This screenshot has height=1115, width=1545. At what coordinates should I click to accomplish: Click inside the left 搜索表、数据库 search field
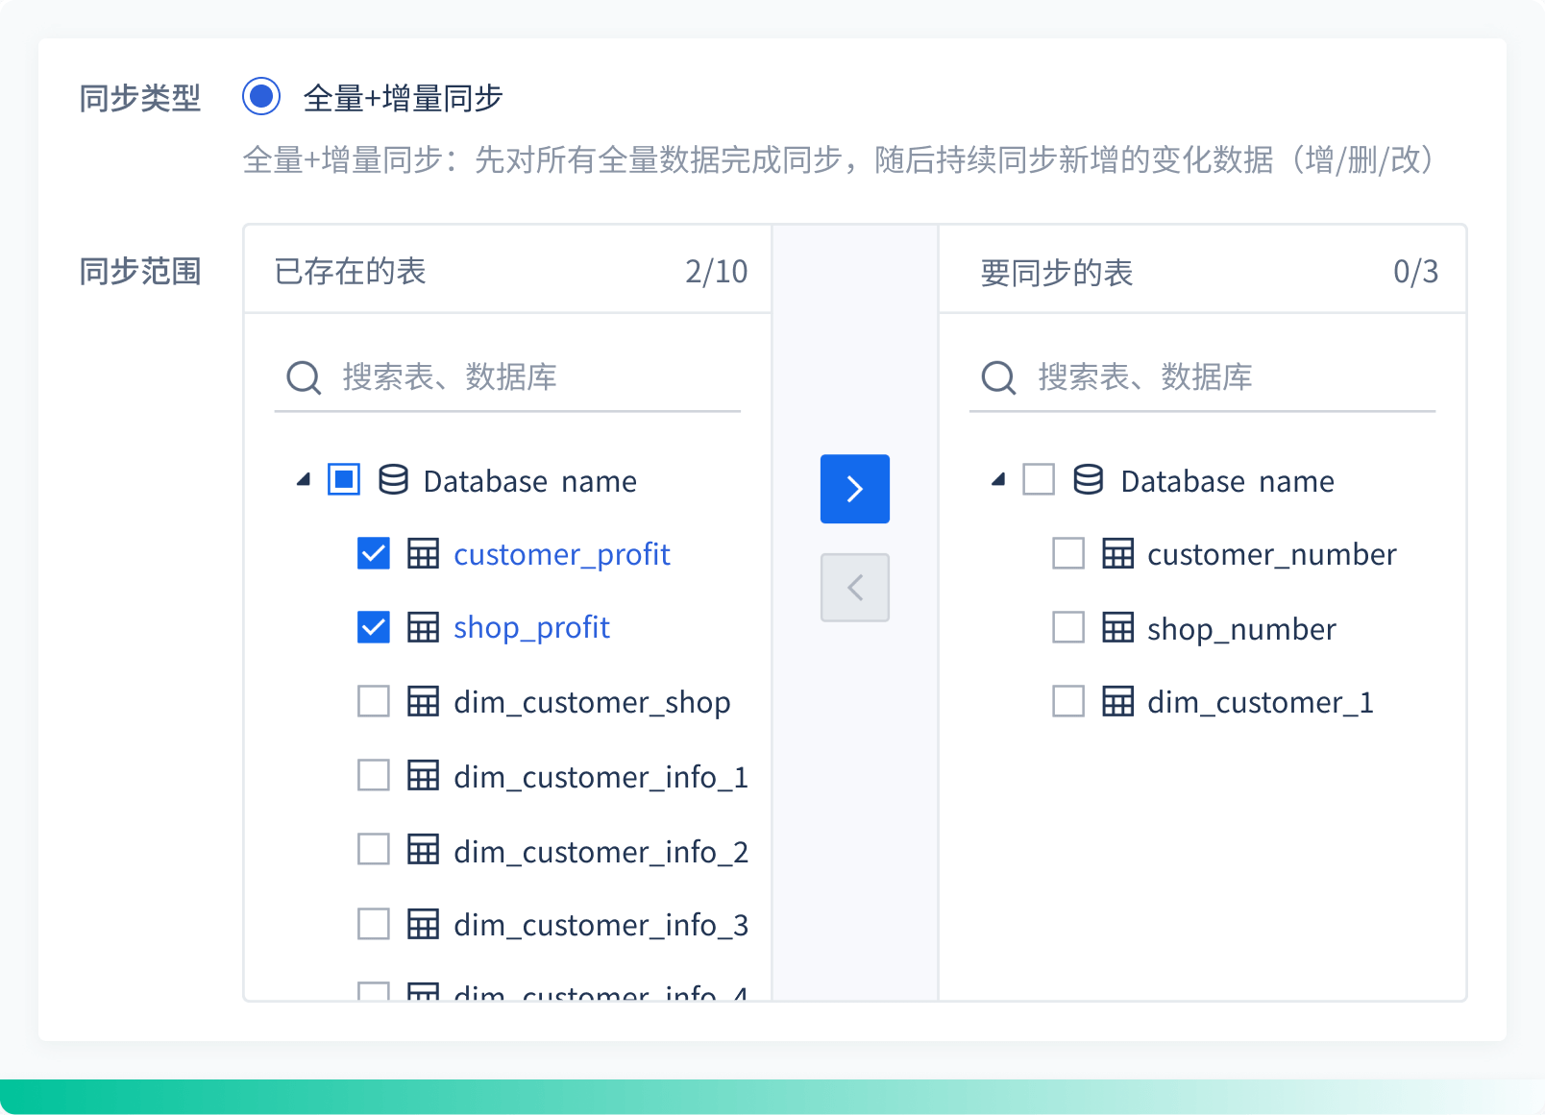[x=480, y=376]
